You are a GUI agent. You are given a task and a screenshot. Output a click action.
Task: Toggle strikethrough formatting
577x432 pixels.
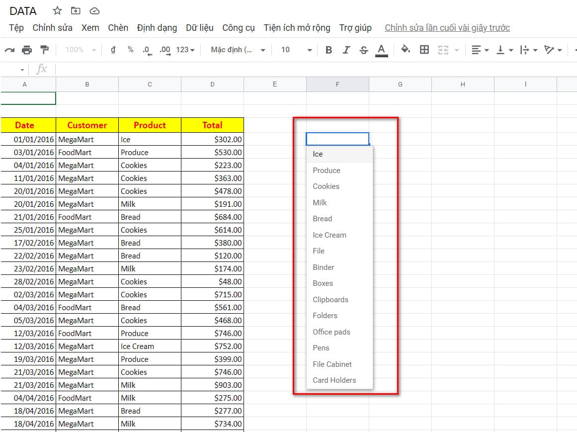coord(364,50)
